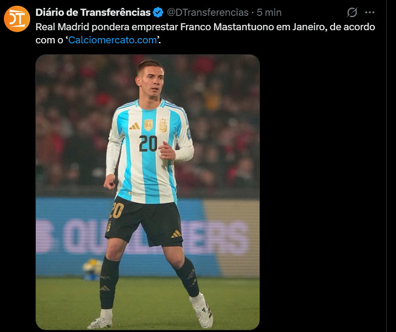
Task: Click the 5 min timestamp
Action: tap(269, 12)
